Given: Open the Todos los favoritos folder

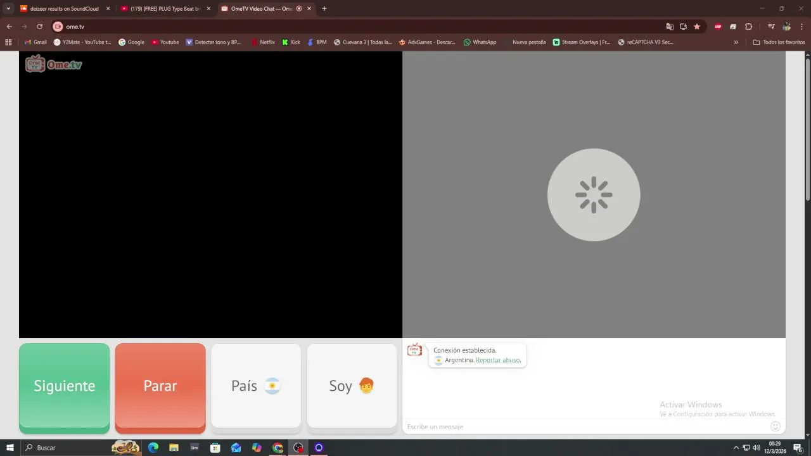Looking at the screenshot, I should (x=779, y=42).
